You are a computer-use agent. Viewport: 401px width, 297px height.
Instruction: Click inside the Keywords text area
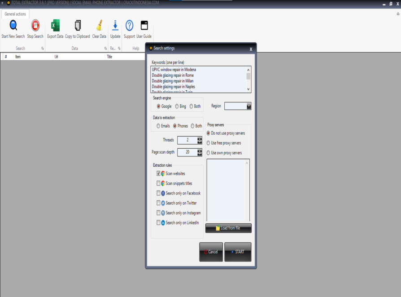(x=201, y=80)
